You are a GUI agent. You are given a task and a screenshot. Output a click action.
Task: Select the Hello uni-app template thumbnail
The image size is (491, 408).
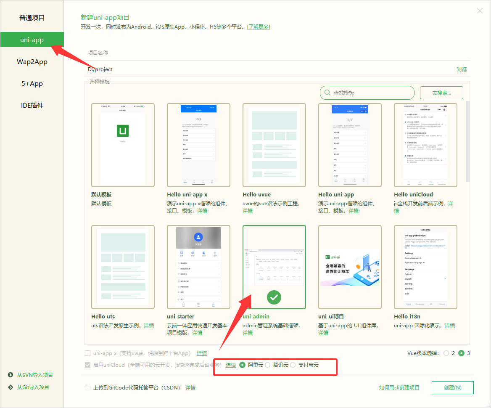350,145
